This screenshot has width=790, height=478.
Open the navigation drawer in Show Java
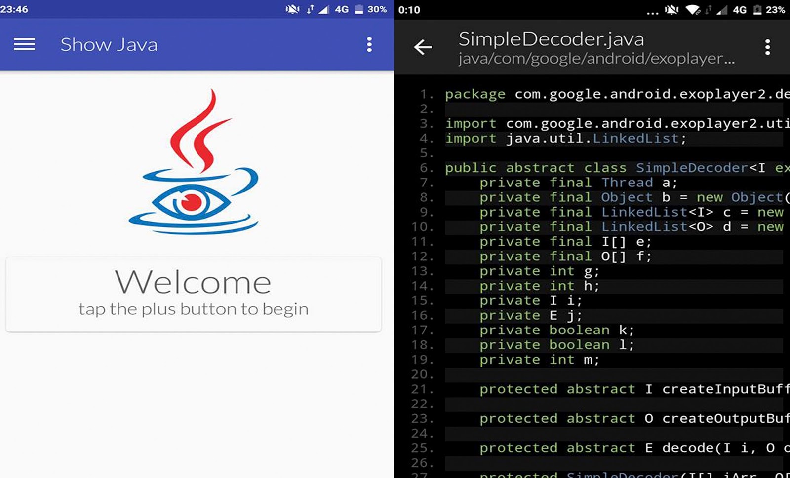23,44
